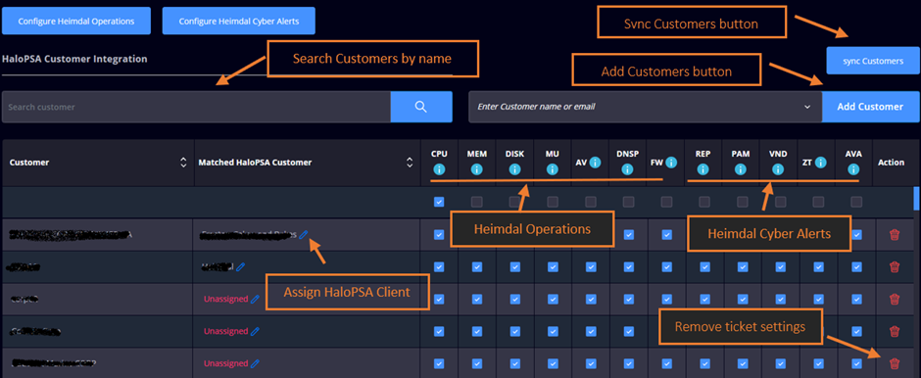Viewport: 921px width, 378px height.
Task: View info for the REP column
Action: pos(703,170)
